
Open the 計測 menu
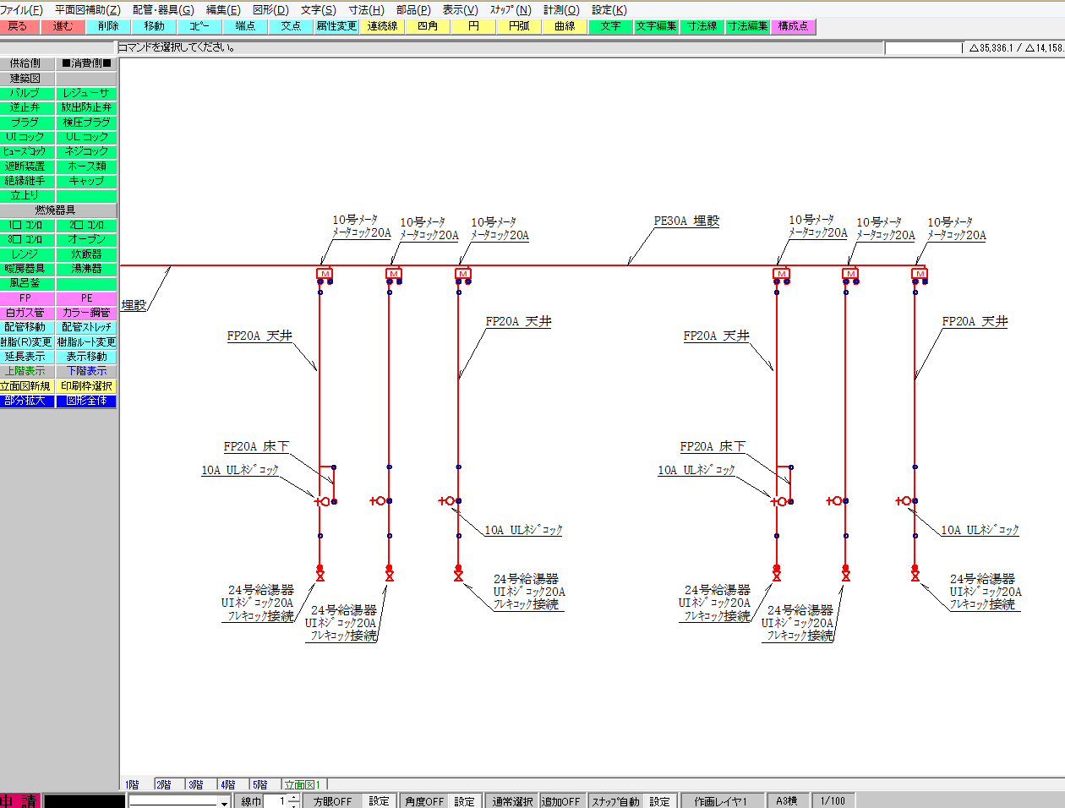tap(561, 9)
